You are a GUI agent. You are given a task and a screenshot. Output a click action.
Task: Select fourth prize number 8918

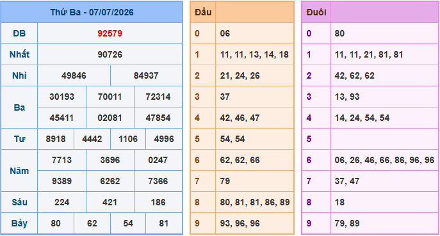click(x=56, y=139)
